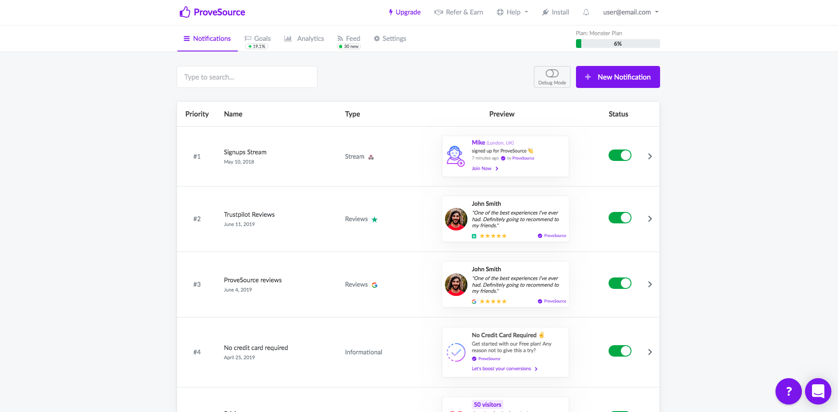This screenshot has width=838, height=412.
Task: Click the April 25, 2019 date
Action: (x=239, y=357)
